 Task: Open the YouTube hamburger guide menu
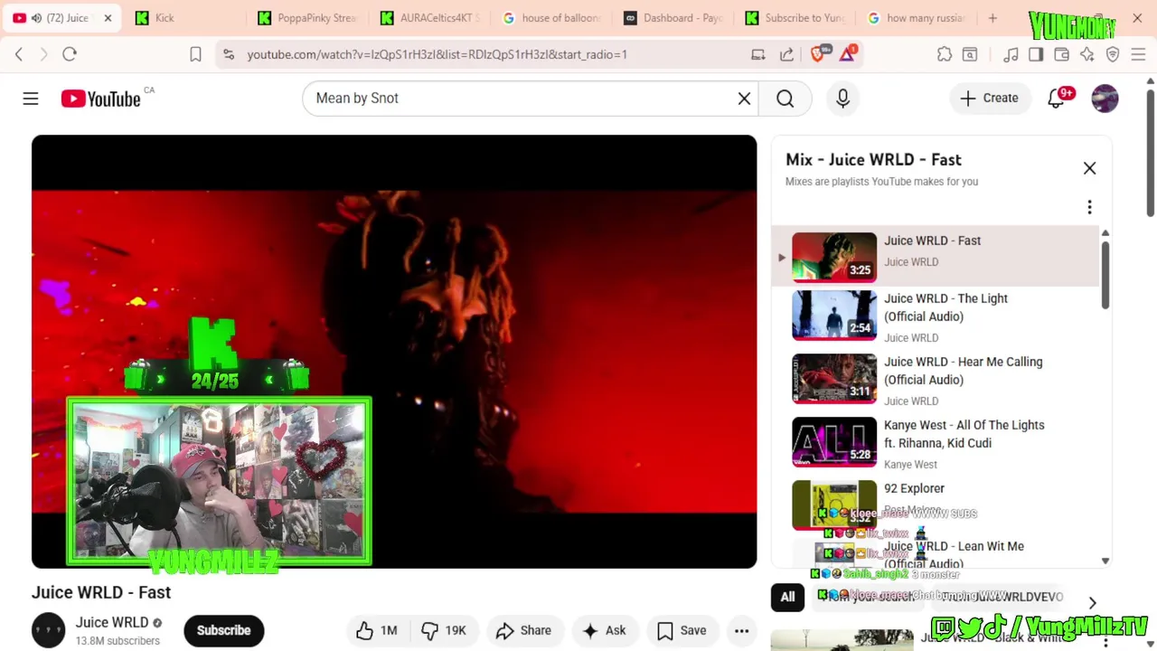31,98
